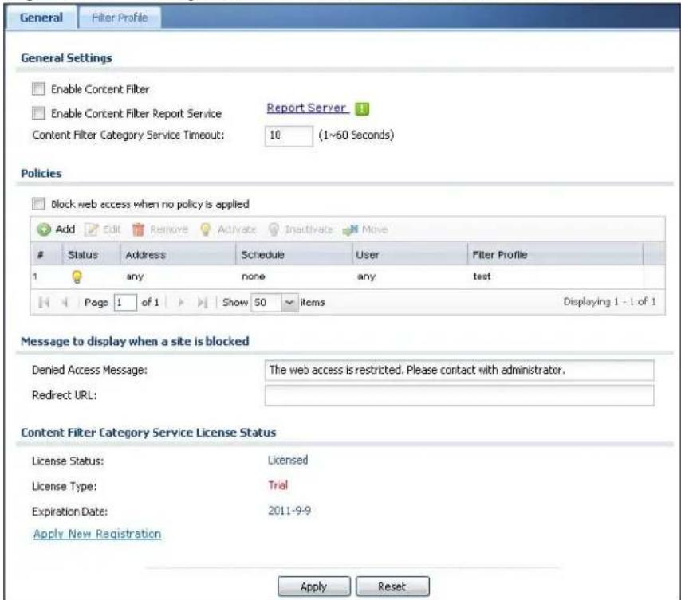The height and width of the screenshot is (600, 681).
Task: Sort by the User column header
Action: point(410,254)
